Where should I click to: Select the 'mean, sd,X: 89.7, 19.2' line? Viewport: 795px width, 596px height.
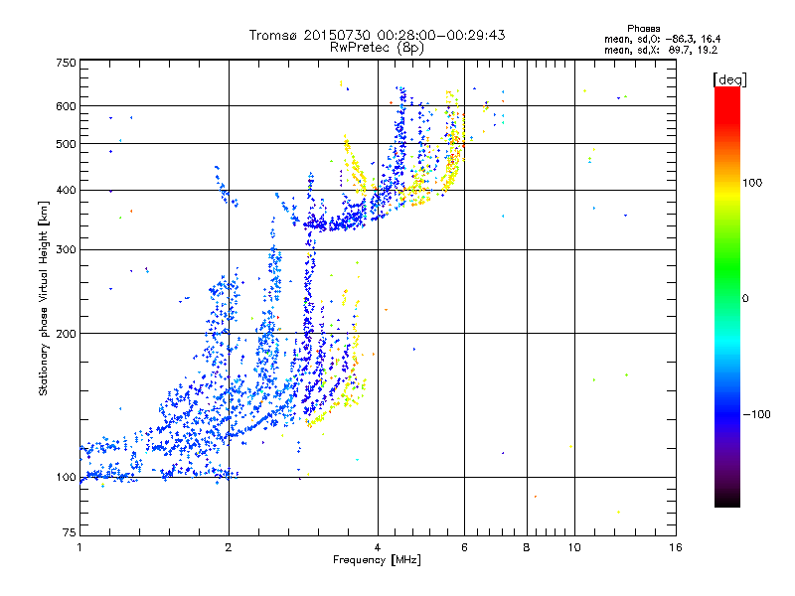[x=661, y=50]
